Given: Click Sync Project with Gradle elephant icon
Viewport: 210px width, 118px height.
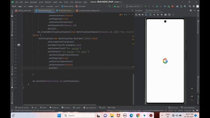Looking at the screenshot, I should click(177, 6).
